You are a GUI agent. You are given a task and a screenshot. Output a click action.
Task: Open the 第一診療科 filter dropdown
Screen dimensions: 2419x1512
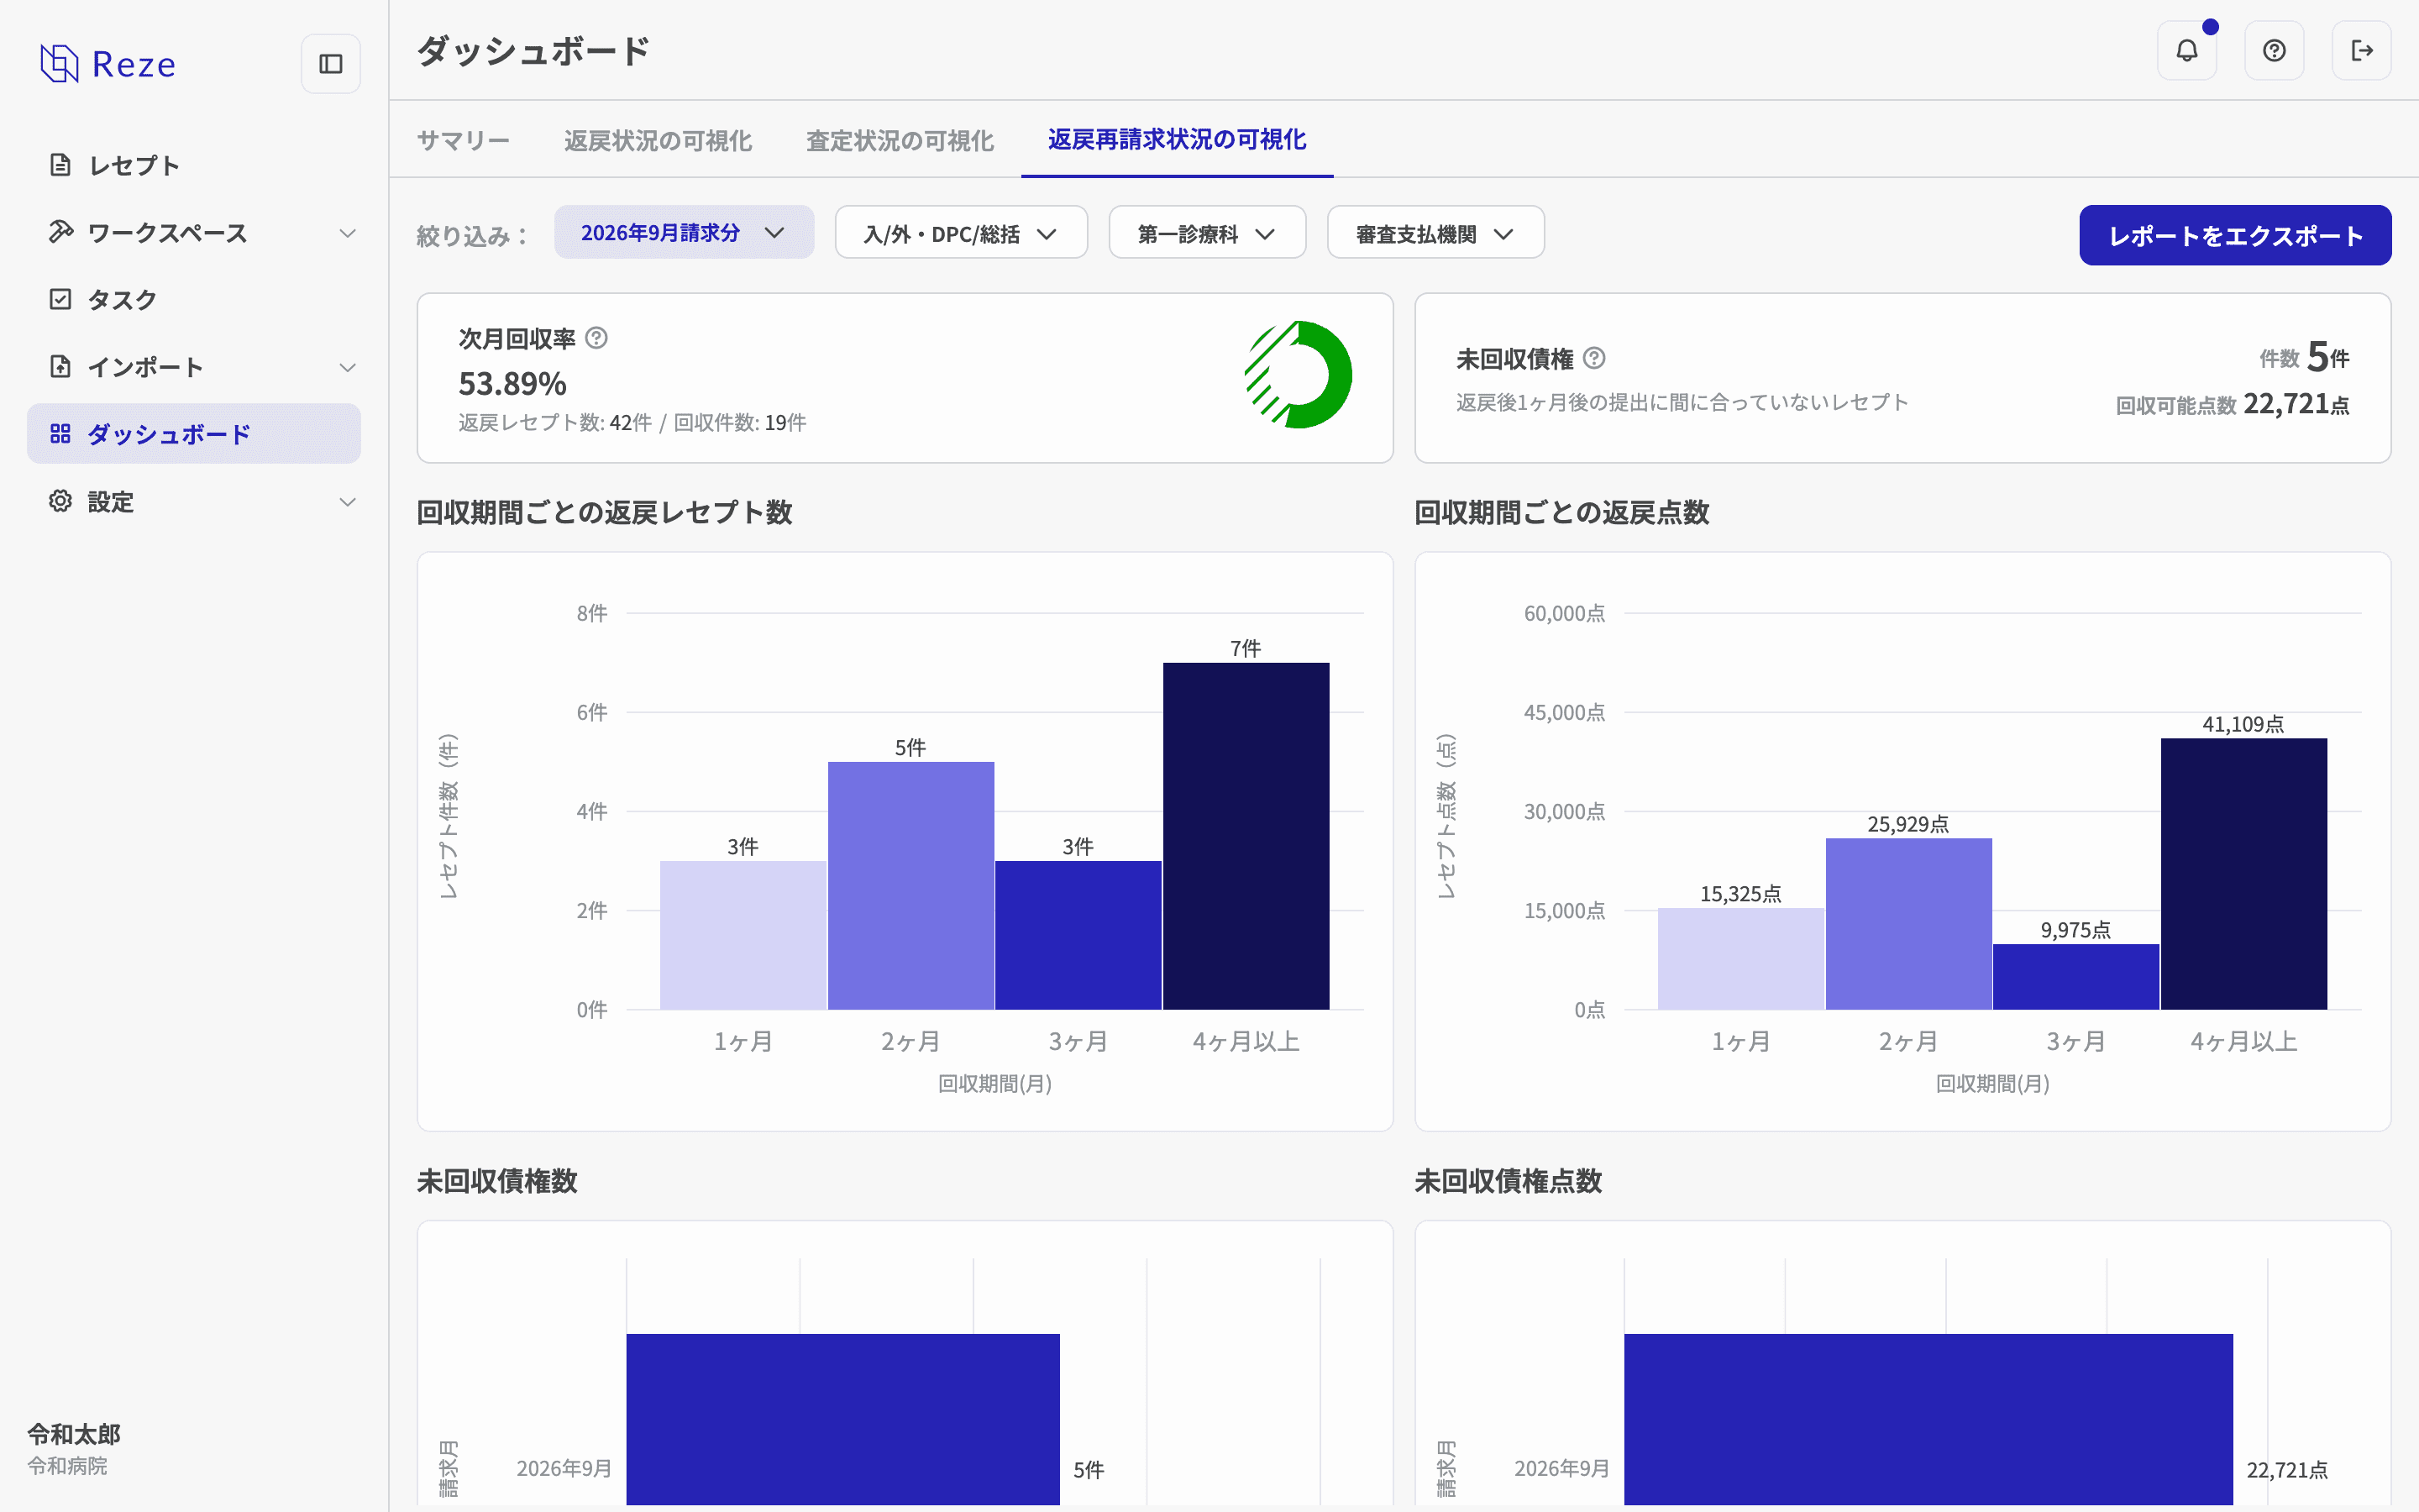click(x=1206, y=233)
